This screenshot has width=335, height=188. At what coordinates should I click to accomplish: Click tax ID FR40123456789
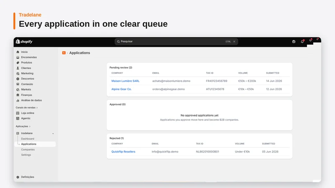coord(216,81)
